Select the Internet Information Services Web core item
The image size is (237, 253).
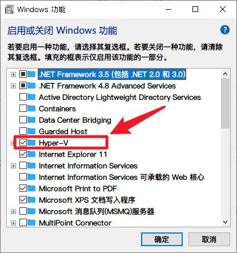pos(122,177)
